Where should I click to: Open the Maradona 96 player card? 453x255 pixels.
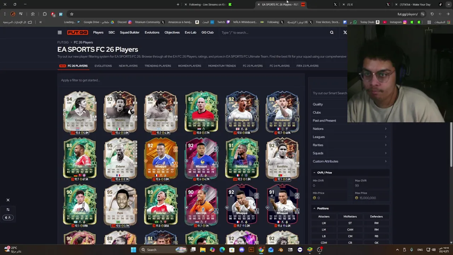click(x=161, y=113)
